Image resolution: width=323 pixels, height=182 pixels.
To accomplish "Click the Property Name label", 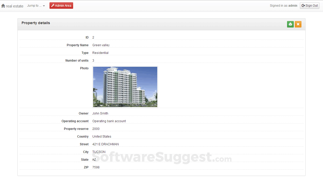I will [77, 45].
